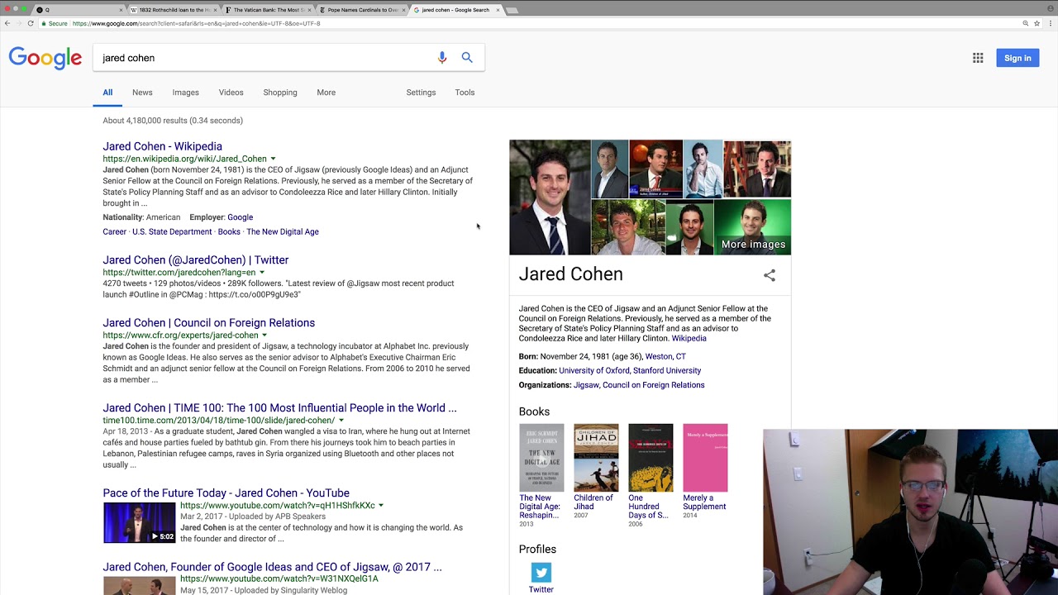
Task: Go back in browser history
Action: 7,23
